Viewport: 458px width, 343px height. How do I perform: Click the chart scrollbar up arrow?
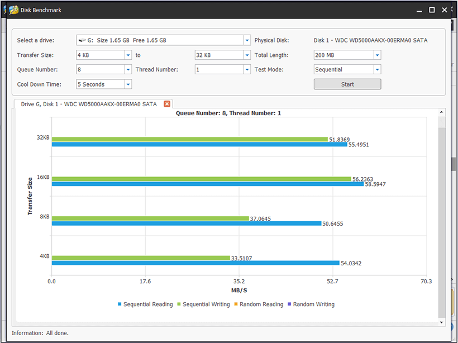click(x=442, y=112)
